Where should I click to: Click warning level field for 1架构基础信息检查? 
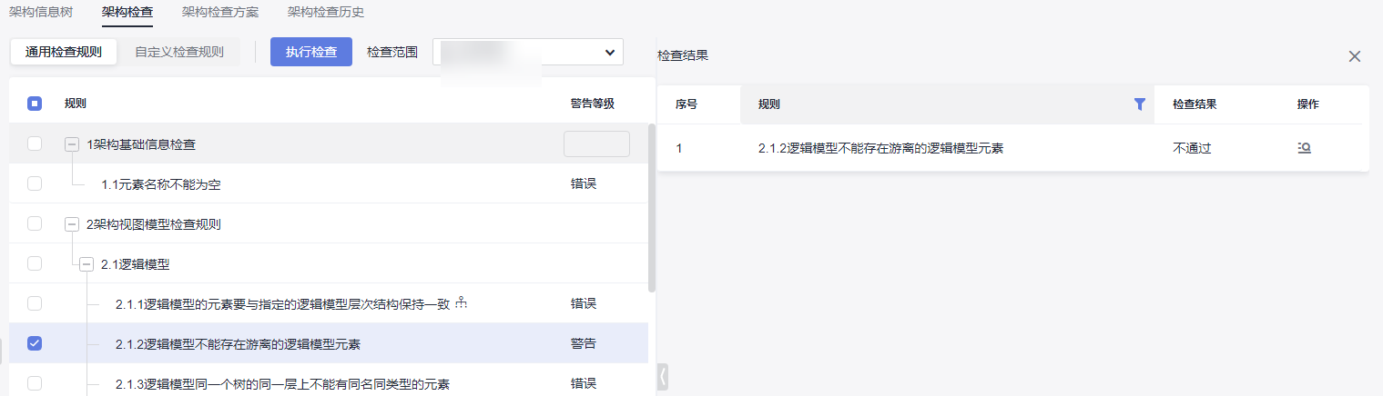tap(596, 144)
